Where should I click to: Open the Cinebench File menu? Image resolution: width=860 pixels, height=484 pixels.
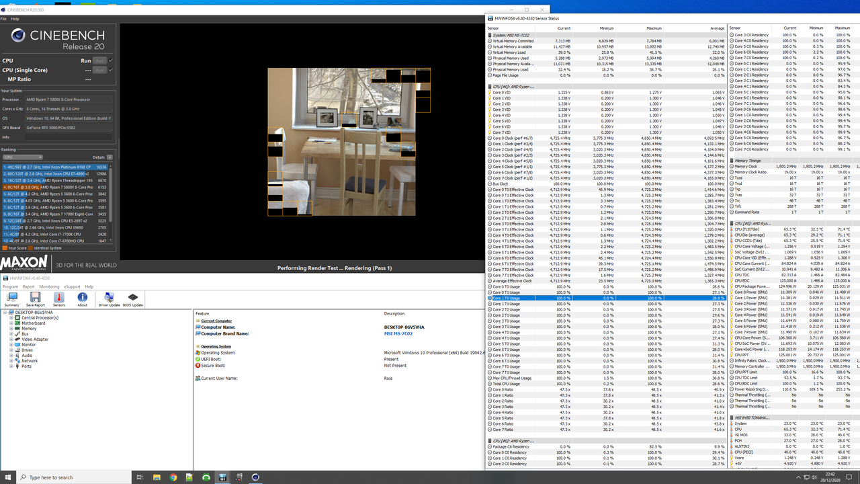(3, 19)
